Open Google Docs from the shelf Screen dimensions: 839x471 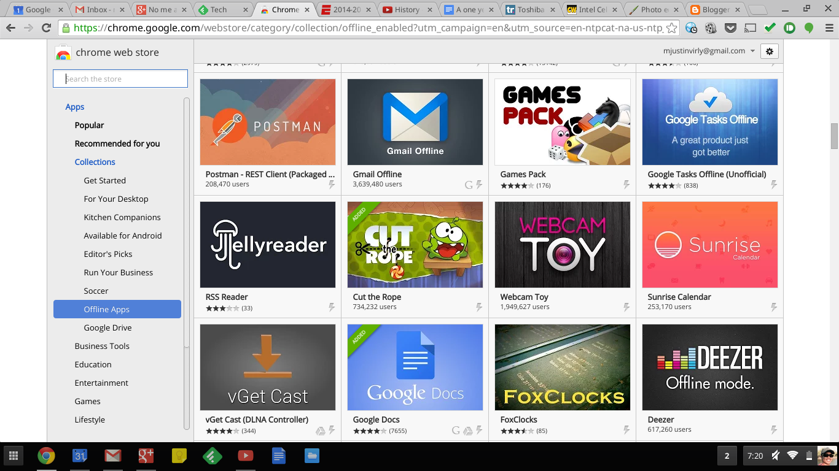point(278,456)
